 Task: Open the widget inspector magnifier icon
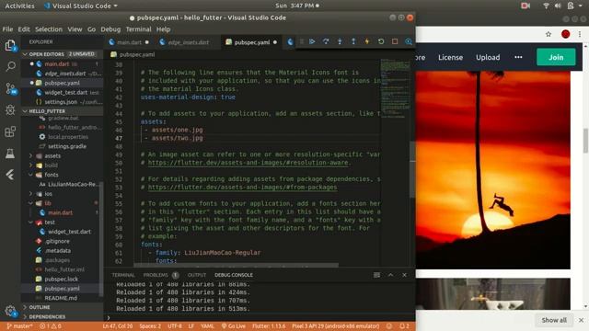pos(409,41)
